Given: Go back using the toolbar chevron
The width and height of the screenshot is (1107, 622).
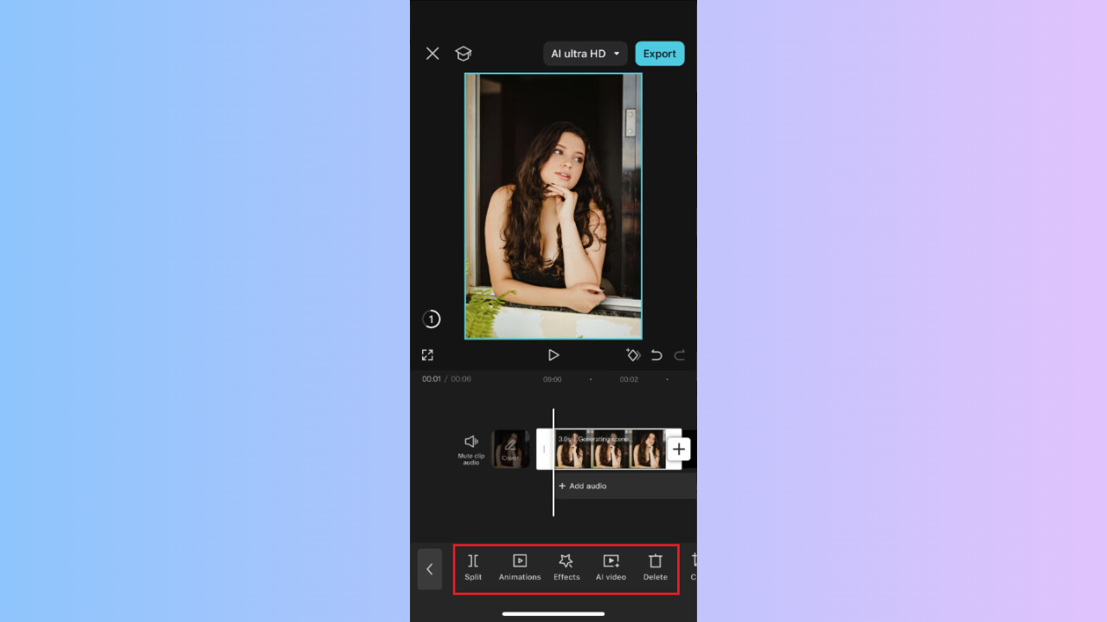Looking at the screenshot, I should tap(430, 569).
